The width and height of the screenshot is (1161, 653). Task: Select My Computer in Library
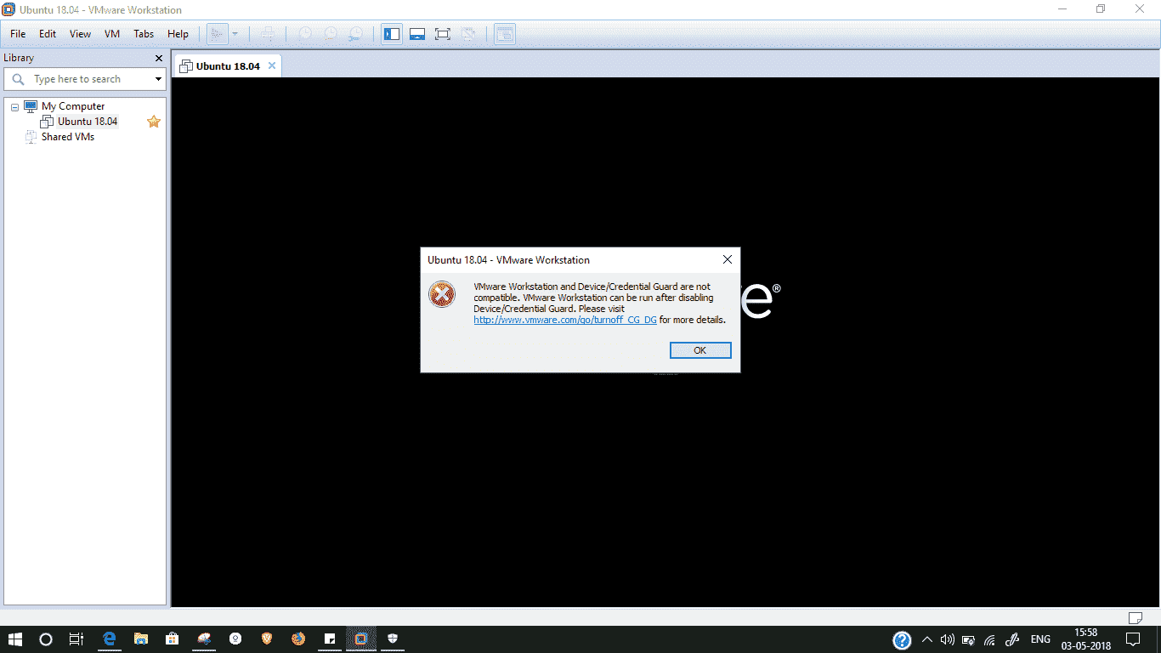pyautogui.click(x=73, y=106)
